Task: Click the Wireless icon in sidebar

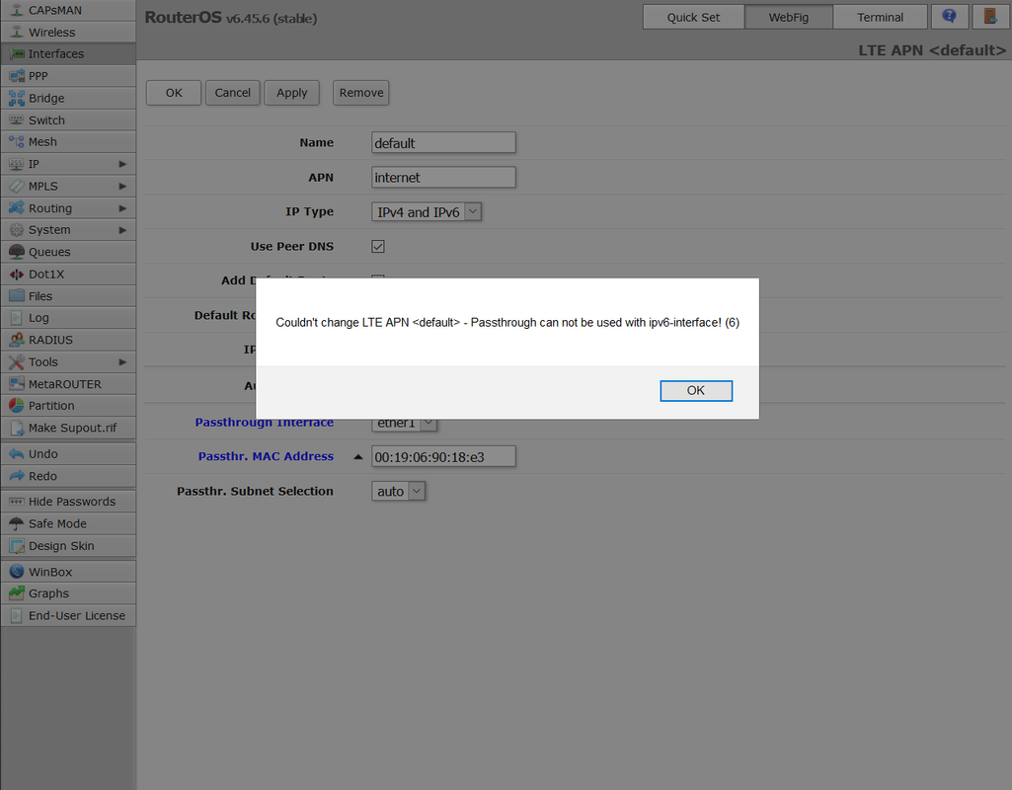Action: [x=17, y=33]
